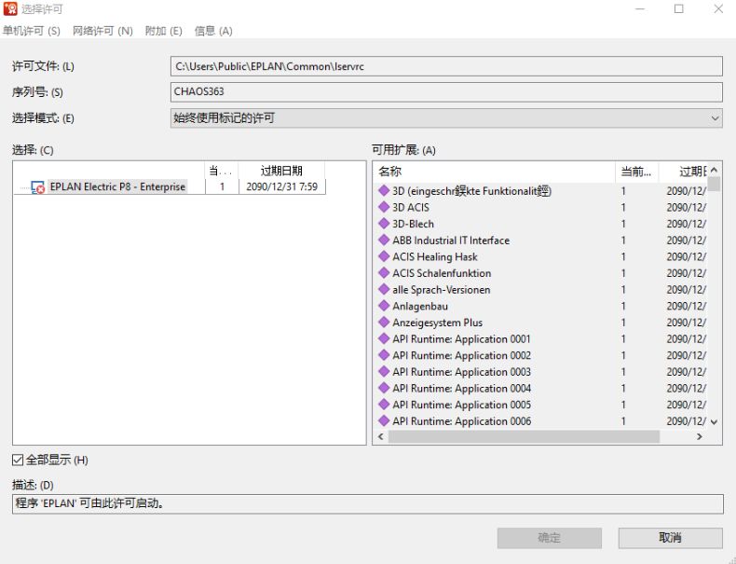Select 'API Runtime: Application 0006' row text
Image resolution: width=736 pixels, height=564 pixels.
tap(462, 421)
